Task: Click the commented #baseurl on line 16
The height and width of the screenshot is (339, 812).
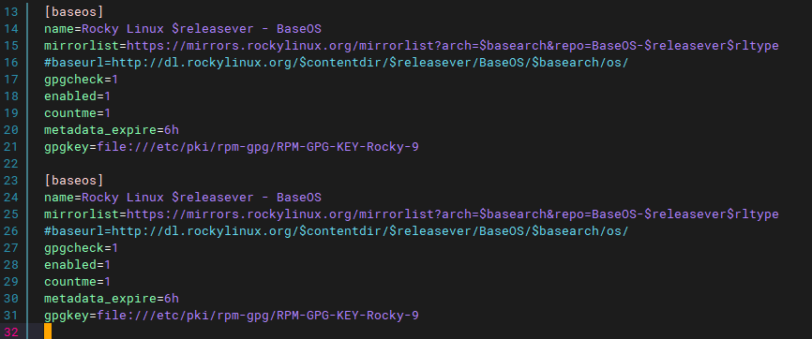Action: click(336, 63)
